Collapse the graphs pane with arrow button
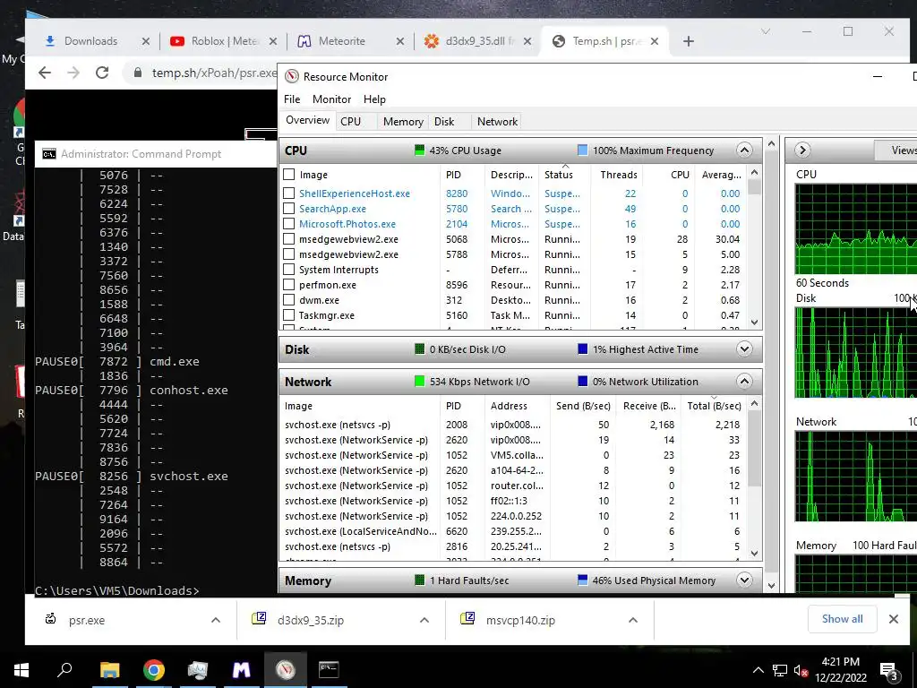The width and height of the screenshot is (917, 688). point(802,150)
